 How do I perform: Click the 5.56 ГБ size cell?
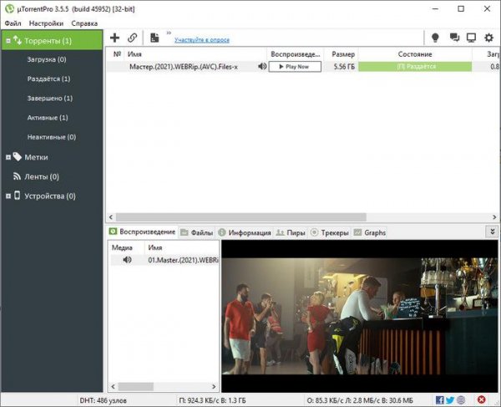tap(344, 67)
